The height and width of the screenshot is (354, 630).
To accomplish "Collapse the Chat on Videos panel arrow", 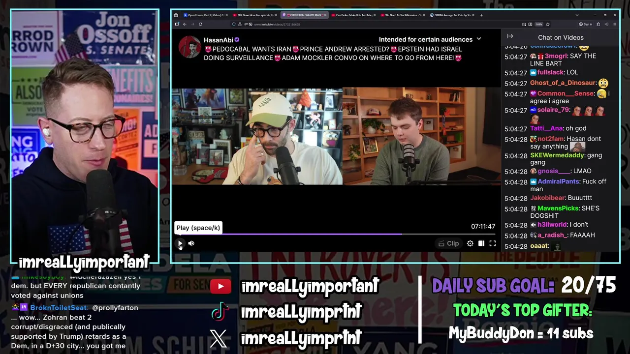I will 510,36.
